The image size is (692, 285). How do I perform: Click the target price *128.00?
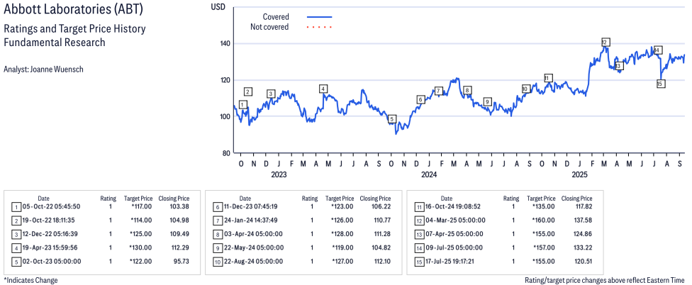342,234
